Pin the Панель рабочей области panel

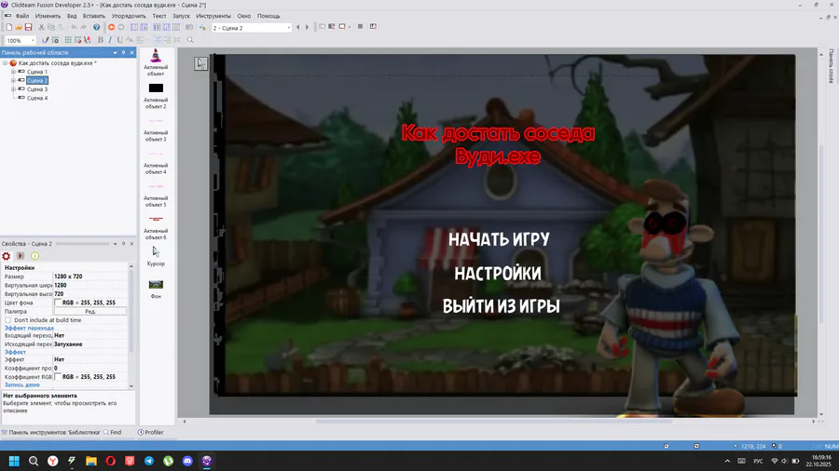coord(124,52)
